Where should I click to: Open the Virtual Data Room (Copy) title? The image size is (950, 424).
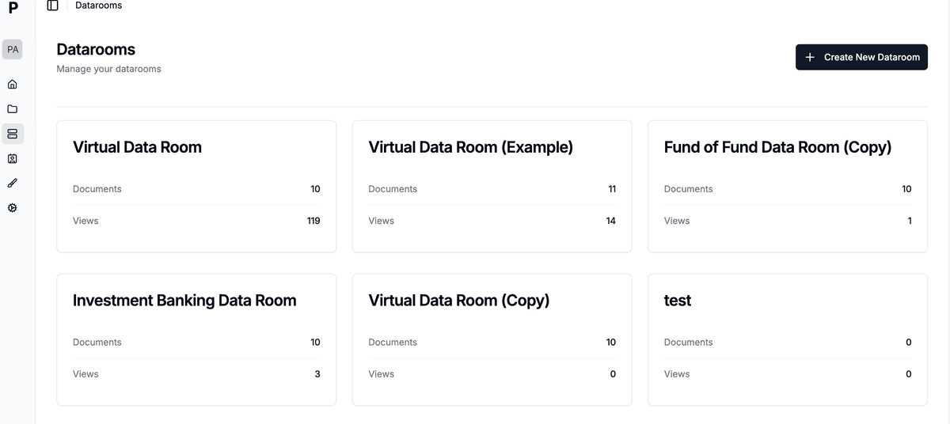click(x=458, y=301)
